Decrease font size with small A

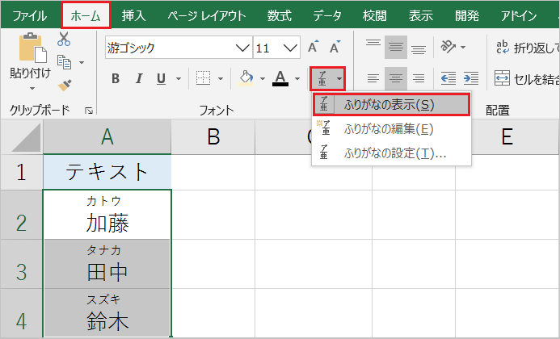335,47
